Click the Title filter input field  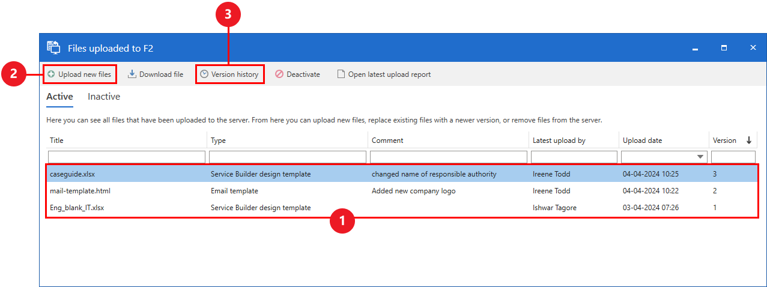127,157
